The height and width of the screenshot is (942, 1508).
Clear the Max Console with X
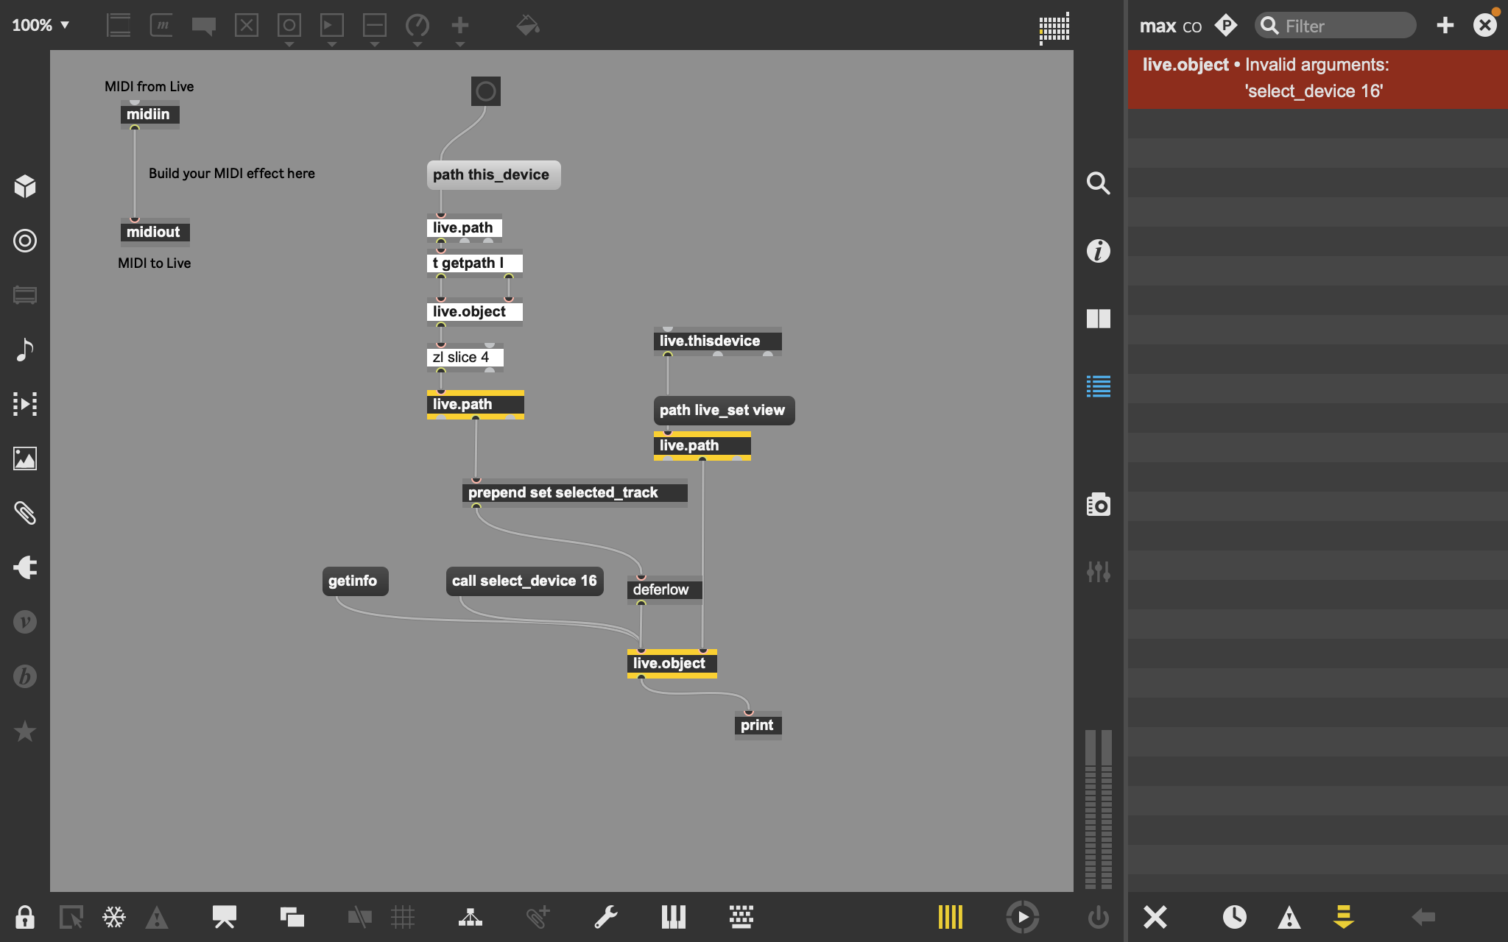tap(1155, 917)
